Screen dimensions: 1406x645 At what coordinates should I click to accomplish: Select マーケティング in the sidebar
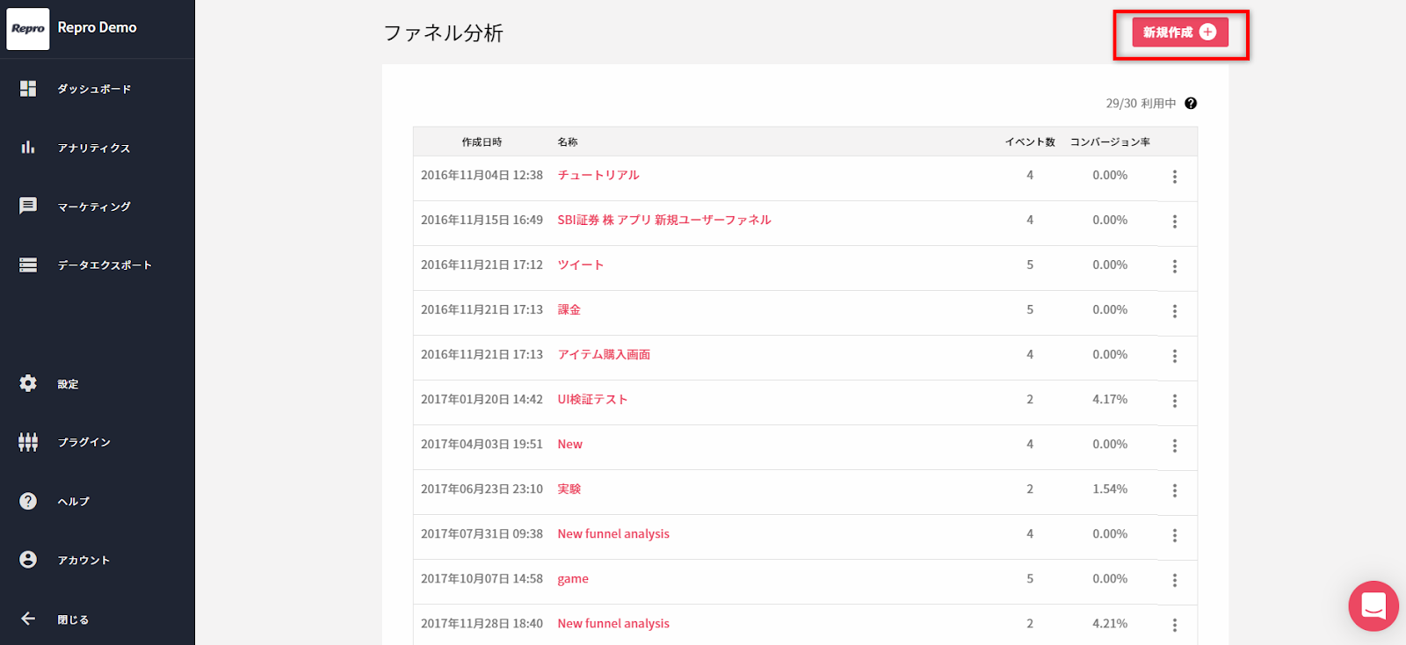coord(94,207)
